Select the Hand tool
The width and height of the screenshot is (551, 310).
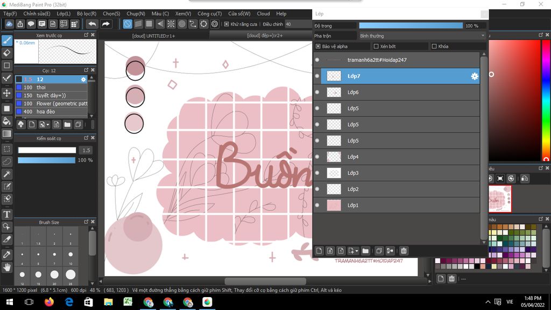[x=7, y=267]
